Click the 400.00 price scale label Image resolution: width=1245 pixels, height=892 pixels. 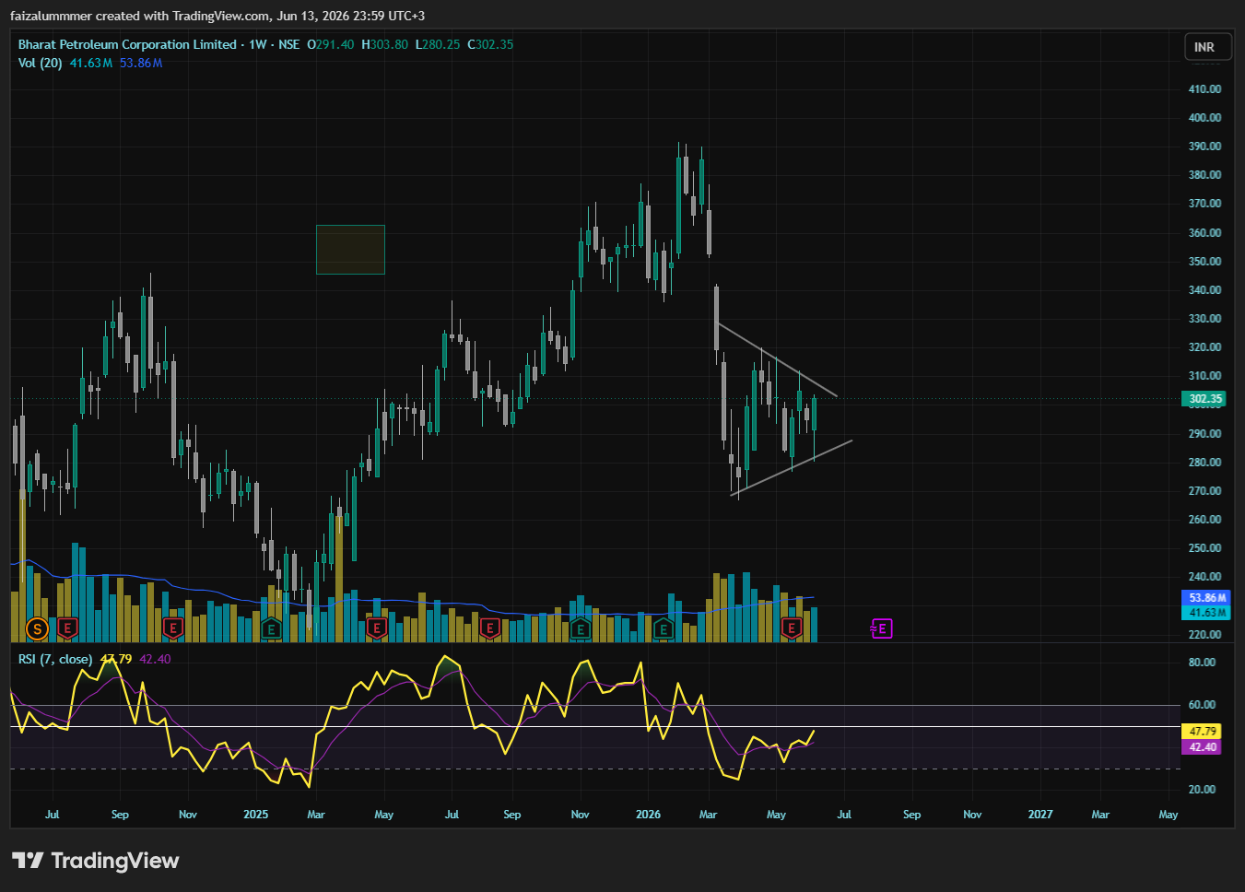click(1204, 118)
